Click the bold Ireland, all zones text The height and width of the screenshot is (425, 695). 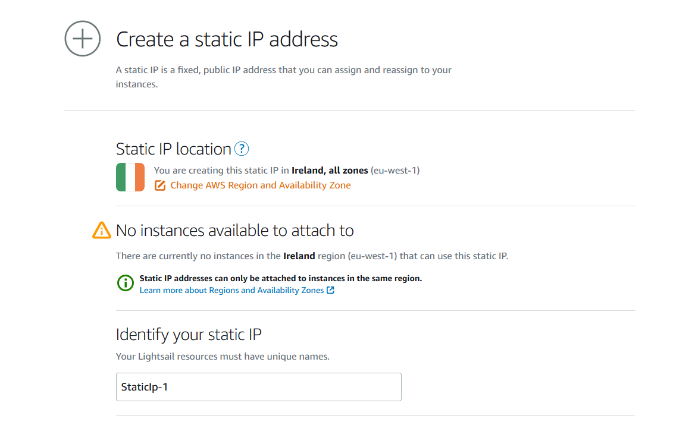click(330, 171)
